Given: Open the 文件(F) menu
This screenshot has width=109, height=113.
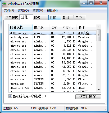Looking at the screenshot, I should (9, 11).
